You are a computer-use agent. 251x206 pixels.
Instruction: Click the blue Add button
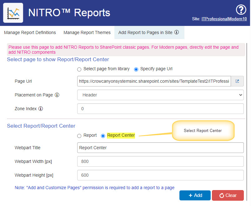[x=195, y=195]
